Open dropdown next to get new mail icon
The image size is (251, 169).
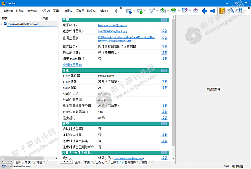(x=134, y=11)
